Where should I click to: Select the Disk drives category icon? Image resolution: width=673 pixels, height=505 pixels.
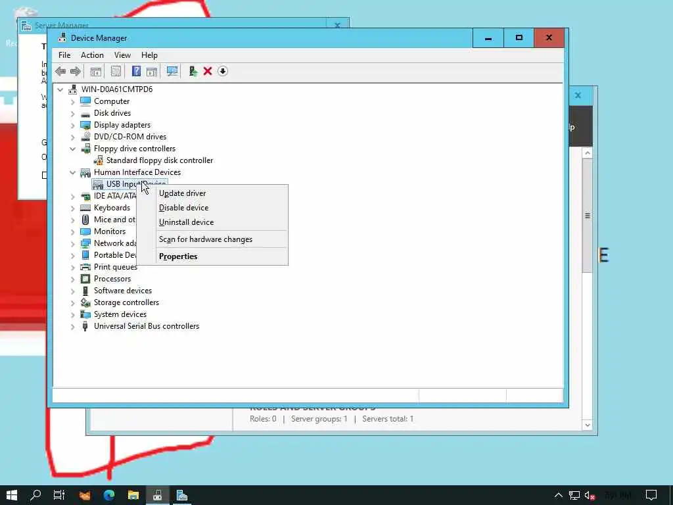(85, 113)
